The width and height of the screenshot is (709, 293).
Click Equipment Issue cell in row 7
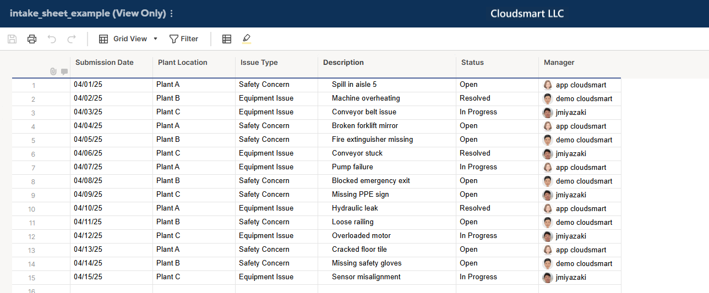coord(277,167)
